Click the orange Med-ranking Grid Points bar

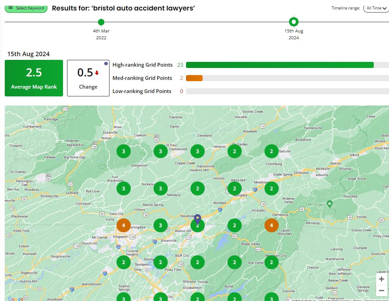point(194,78)
